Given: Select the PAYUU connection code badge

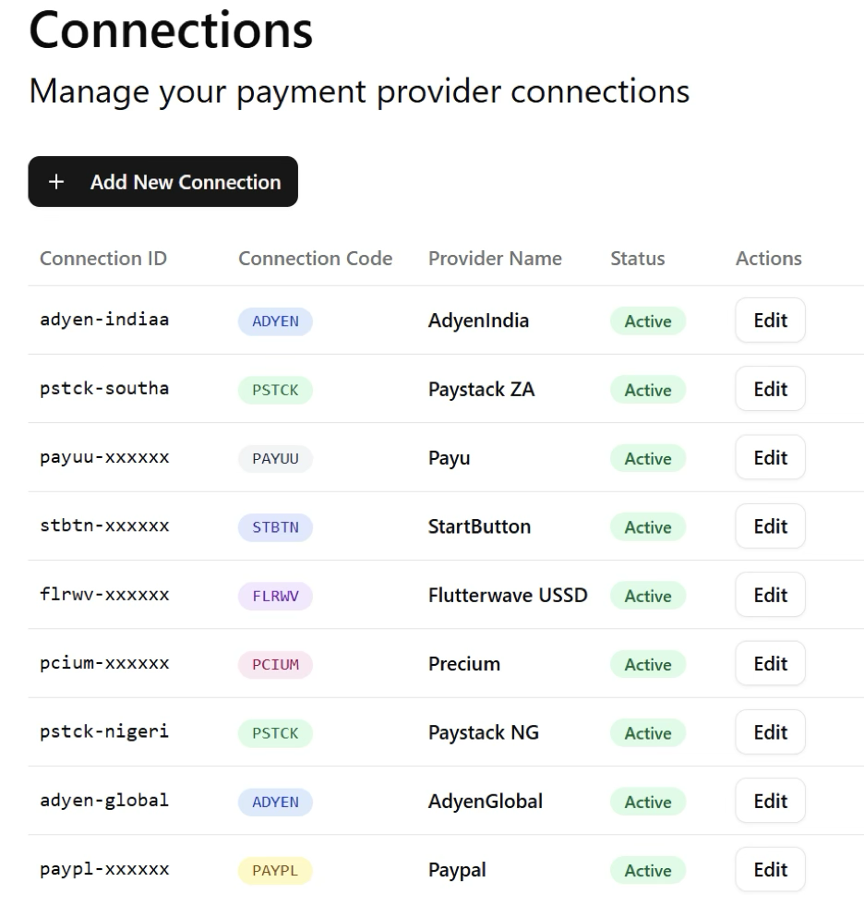Looking at the screenshot, I should (275, 458).
